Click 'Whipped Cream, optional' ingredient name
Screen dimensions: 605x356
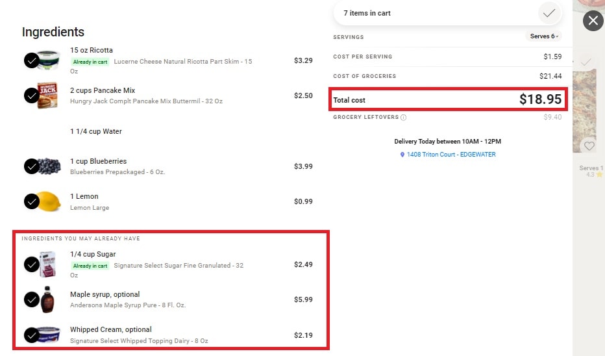(111, 329)
